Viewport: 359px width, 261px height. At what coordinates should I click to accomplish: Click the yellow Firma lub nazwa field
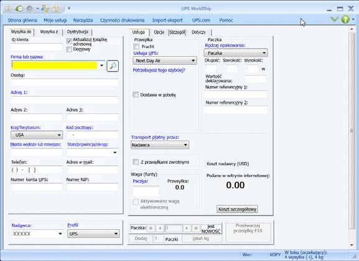point(55,65)
